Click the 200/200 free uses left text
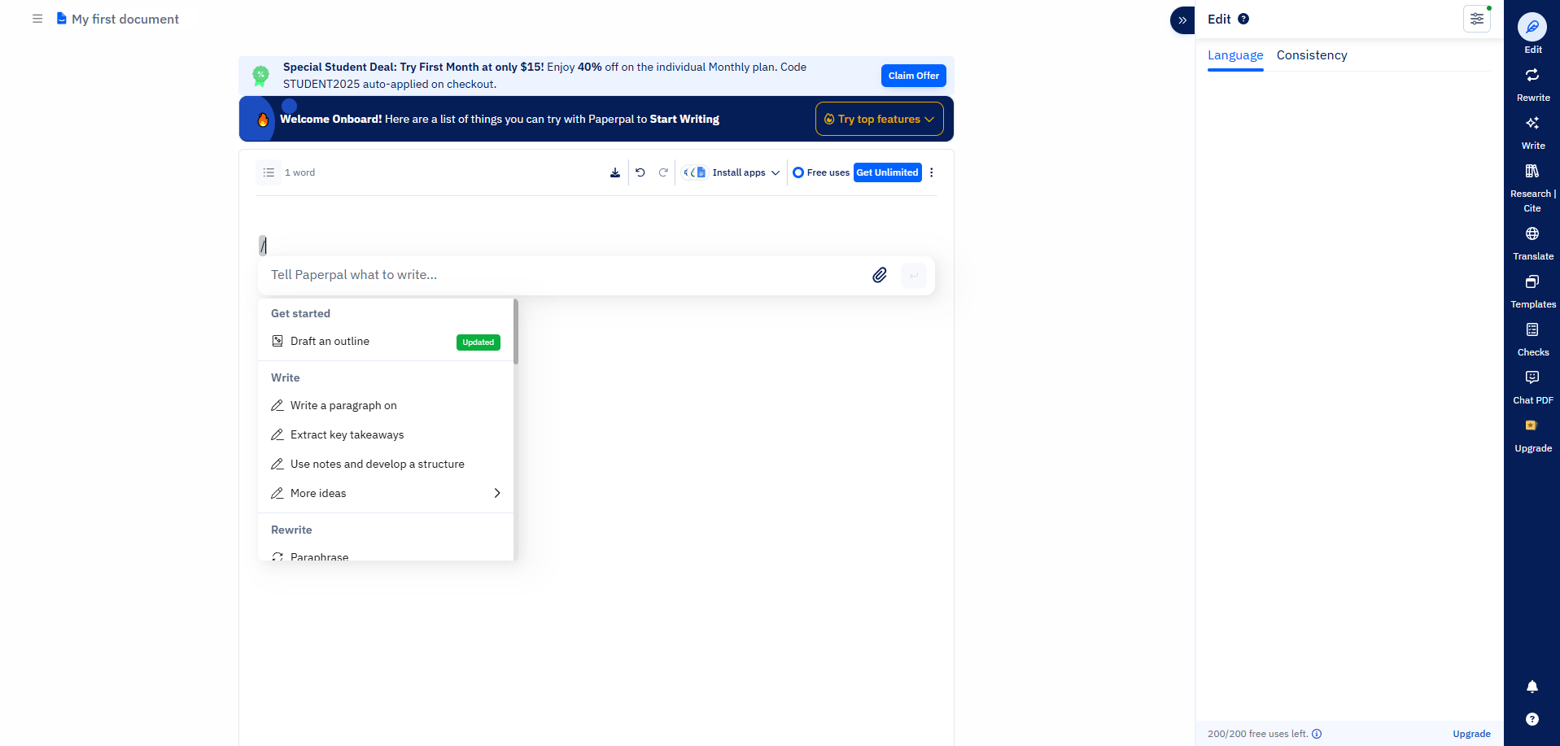Screen dimensions: 1560x746 (1257, 734)
